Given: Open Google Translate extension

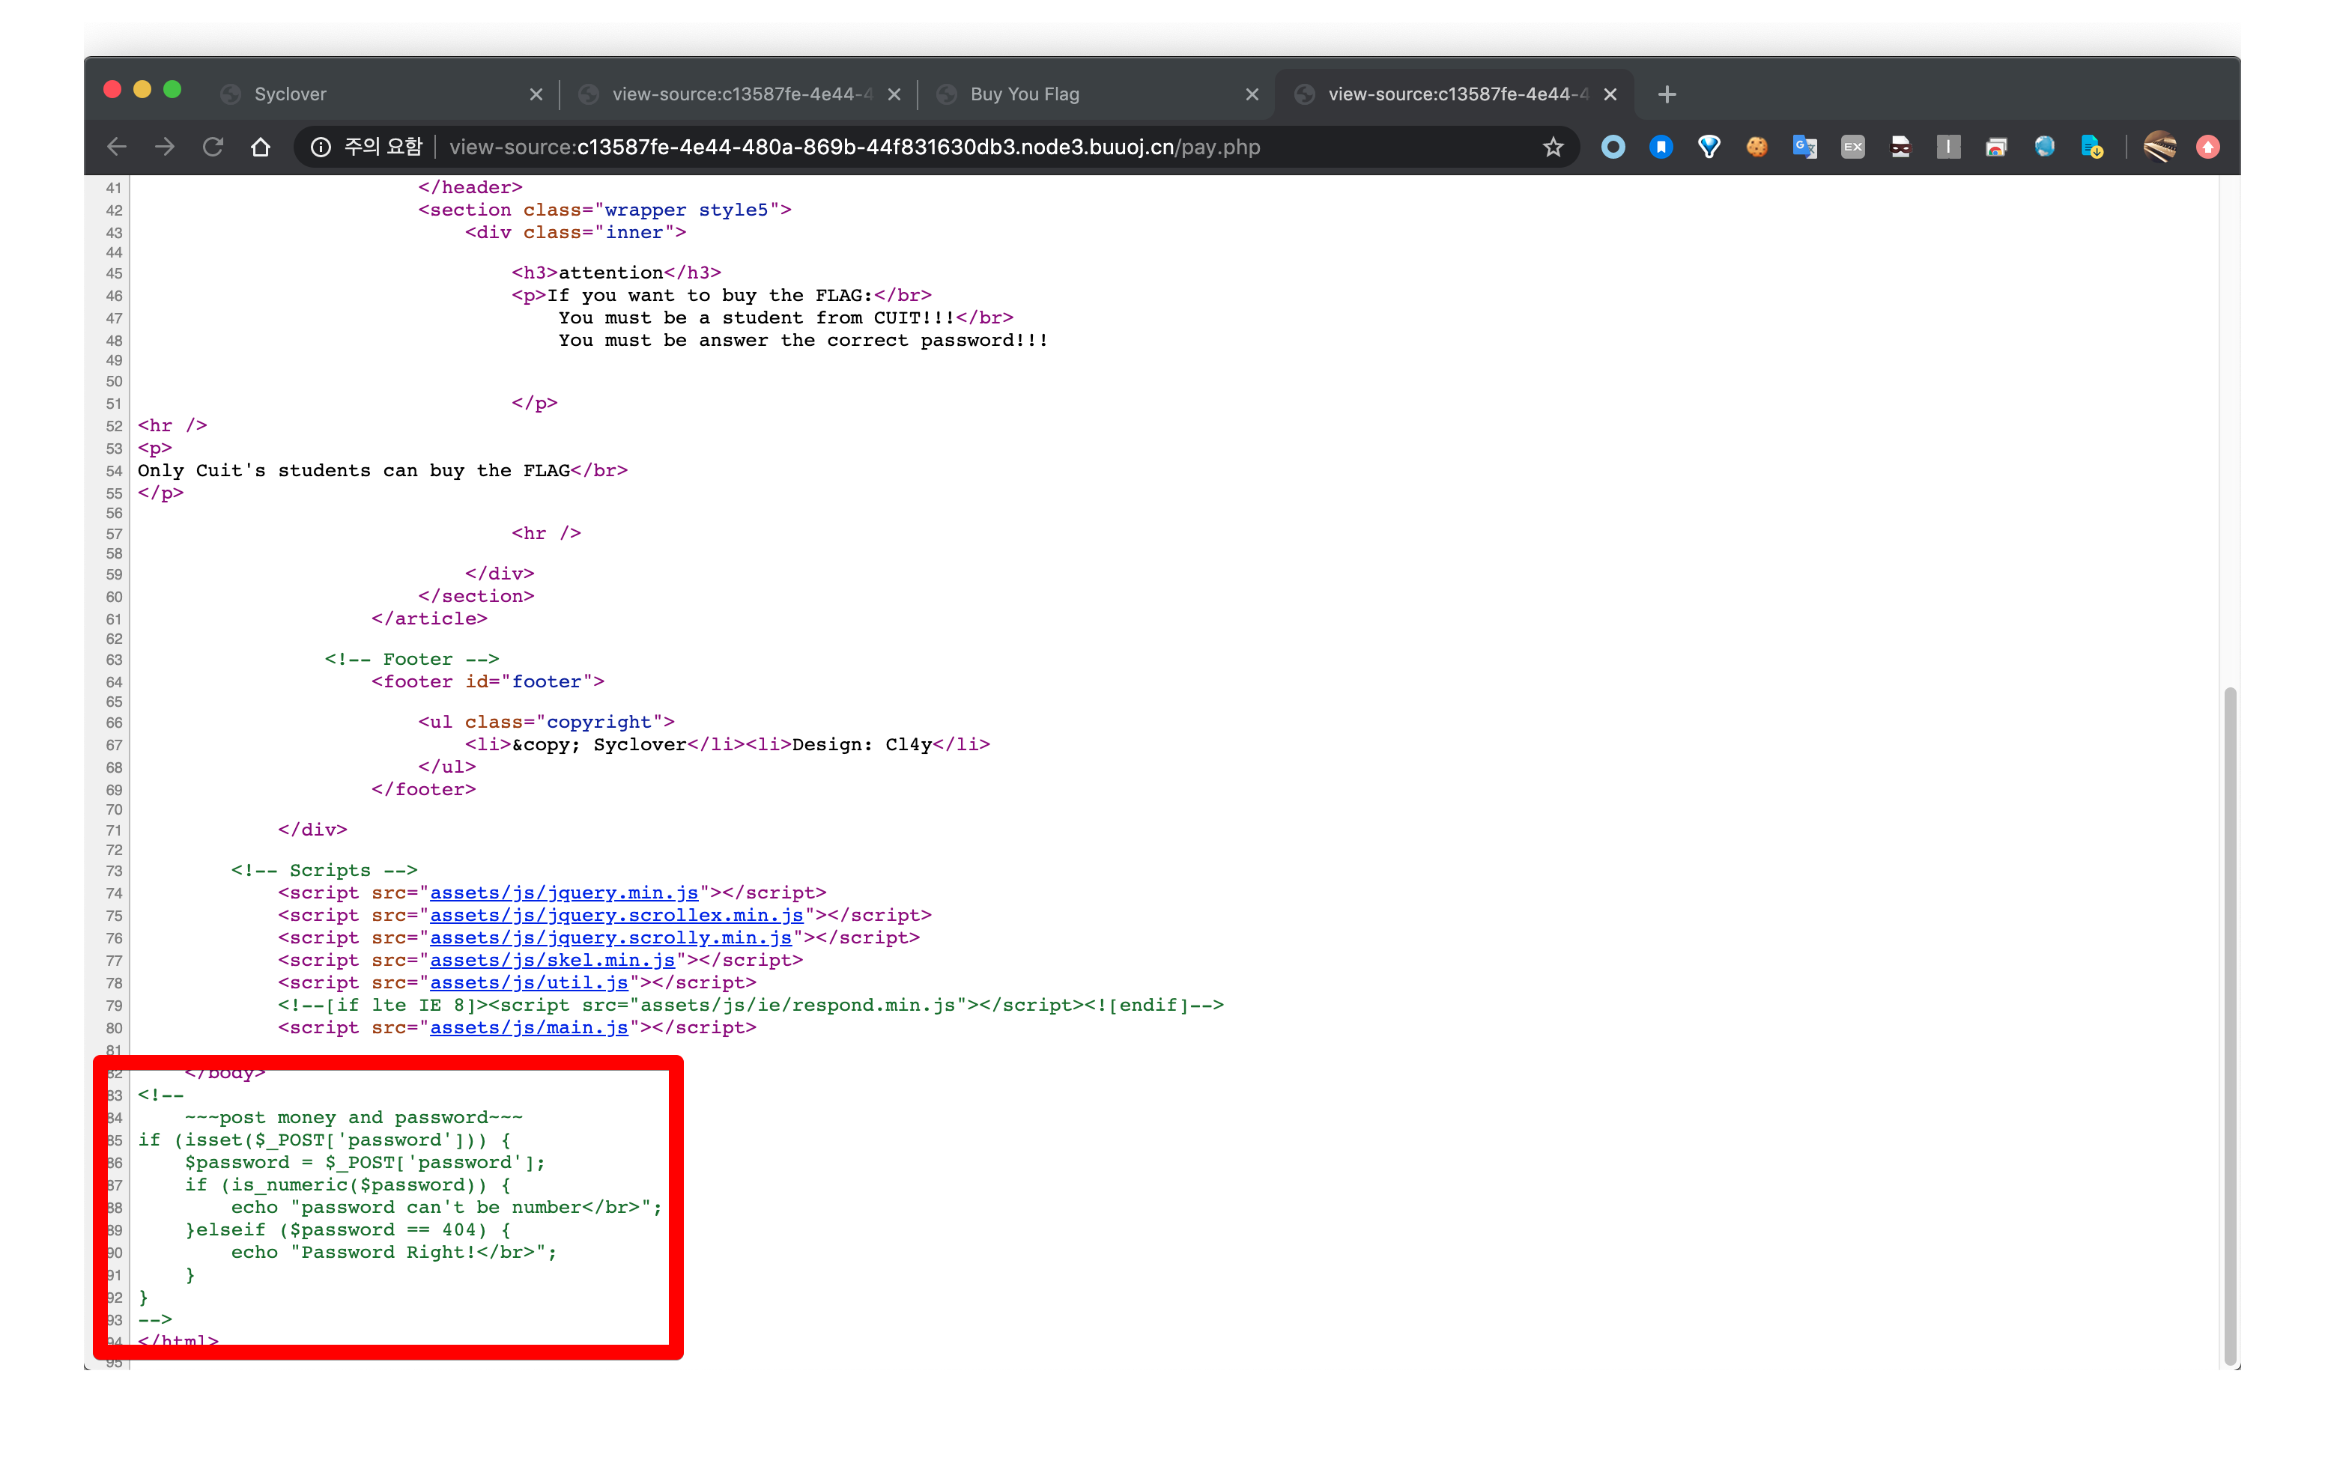Looking at the screenshot, I should click(1804, 147).
